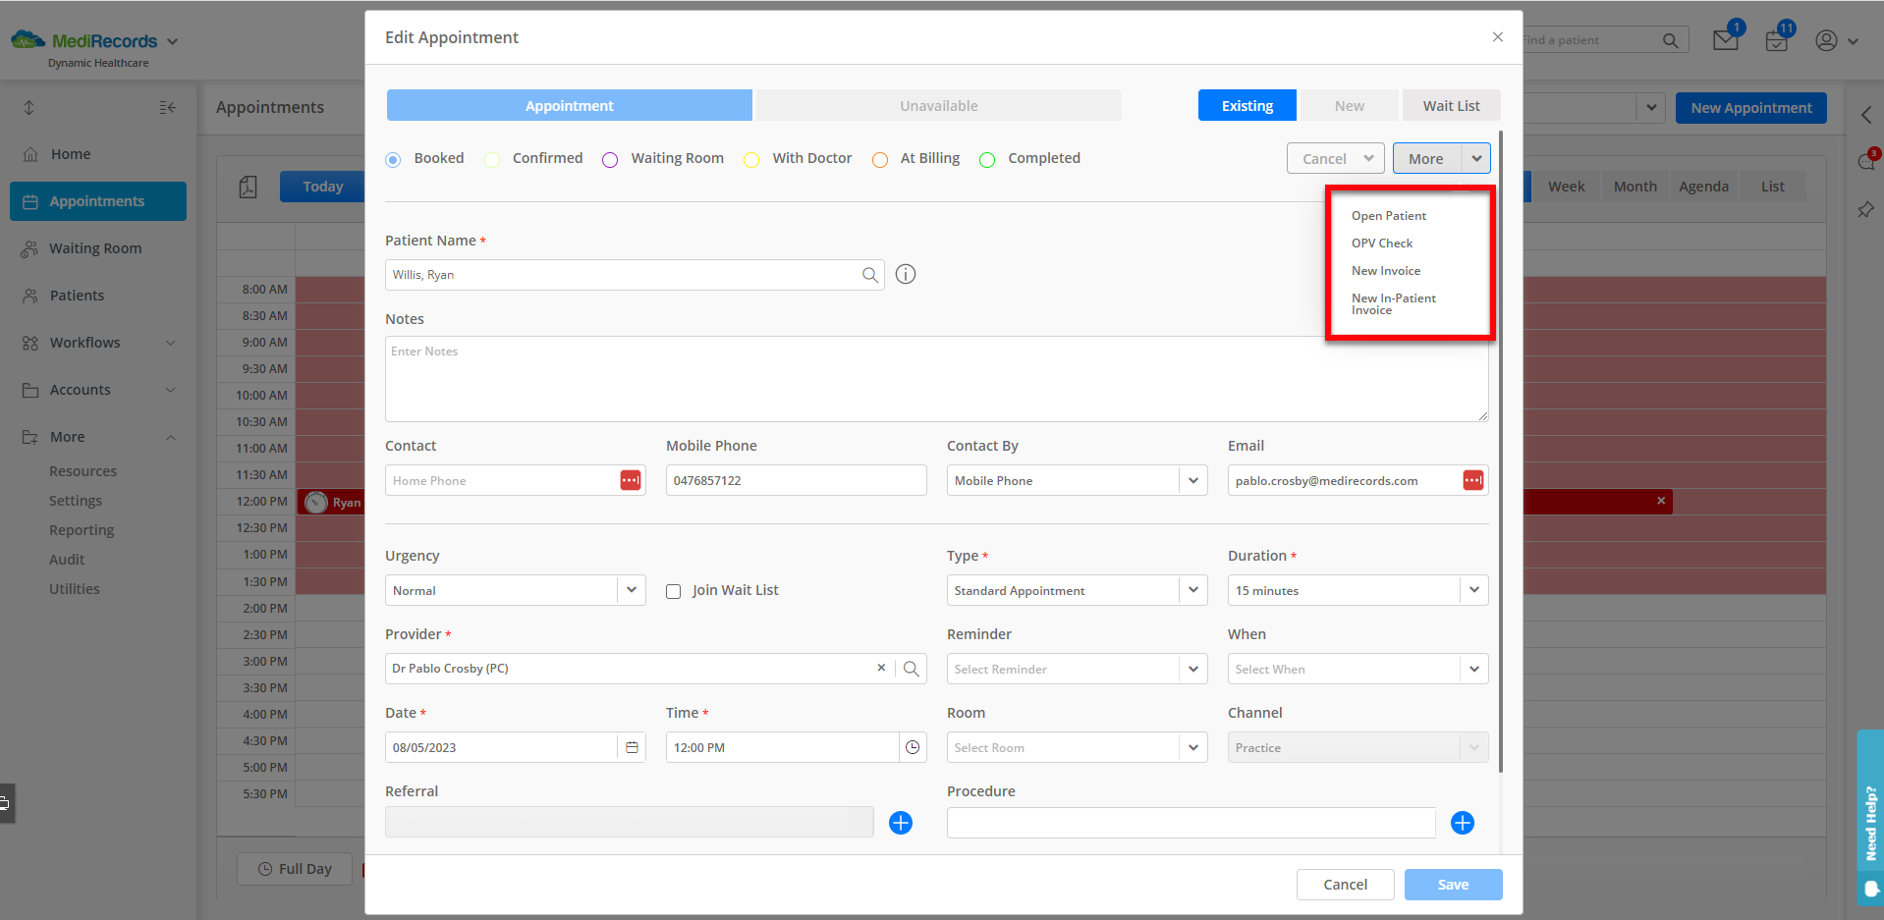Open the time clock picker icon
Viewport: 1884px width, 920px height.
[x=913, y=747]
